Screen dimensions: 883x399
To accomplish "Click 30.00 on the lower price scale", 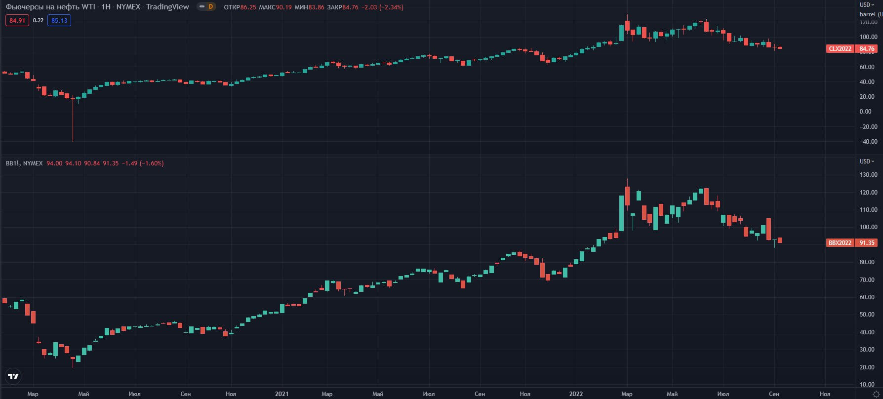I will coord(867,350).
